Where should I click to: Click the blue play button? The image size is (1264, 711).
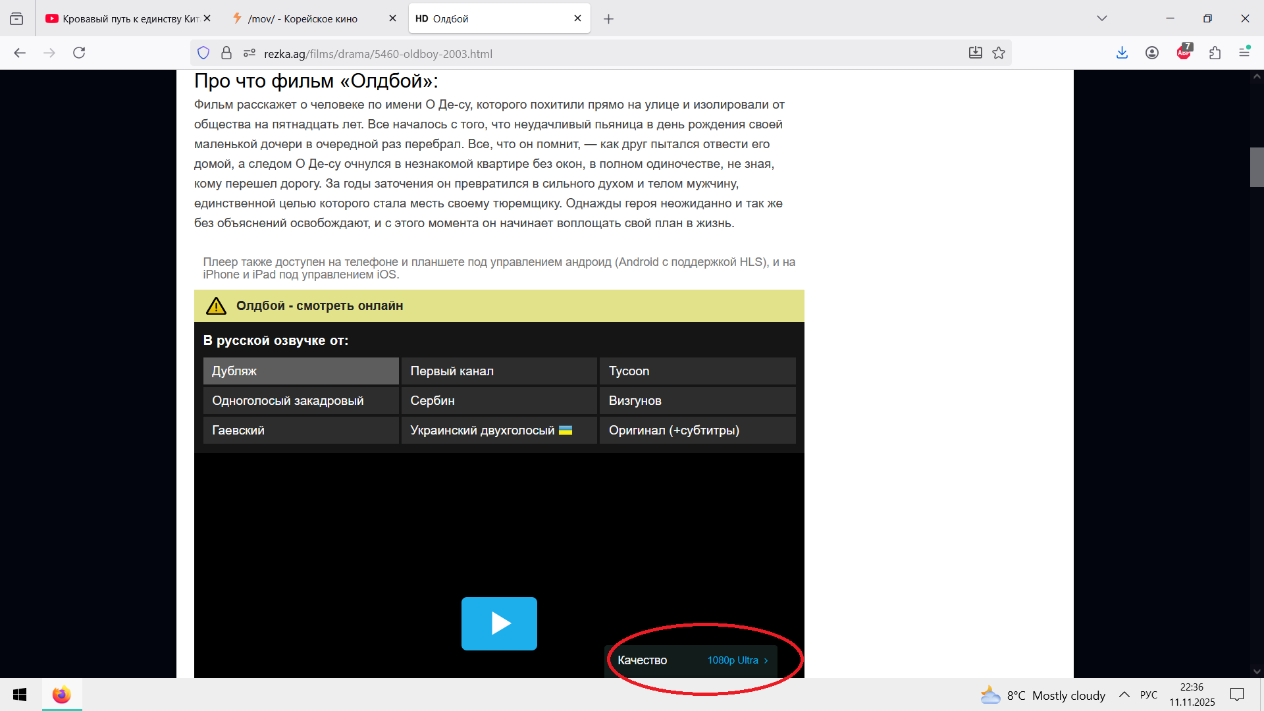click(499, 623)
